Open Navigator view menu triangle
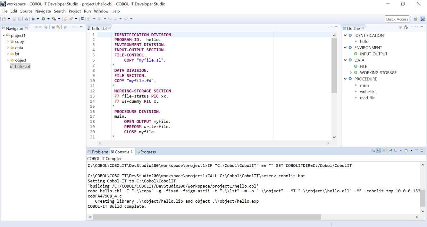This screenshot has width=427, height=227. [x=71, y=27]
